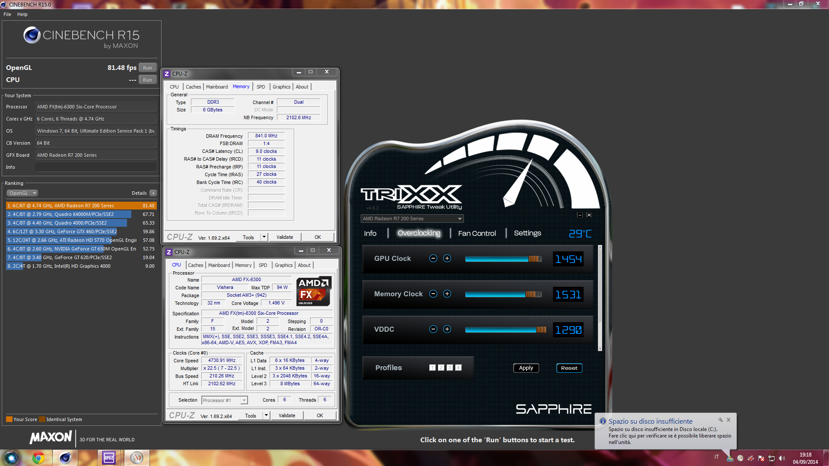
Task: Switch to TRIXX Settings tab
Action: point(527,233)
